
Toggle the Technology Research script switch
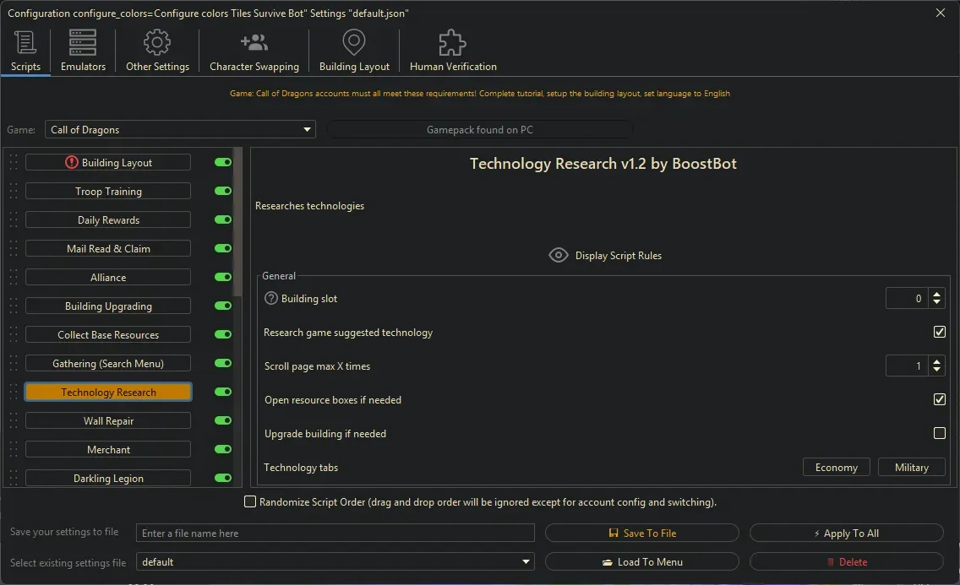click(x=222, y=392)
